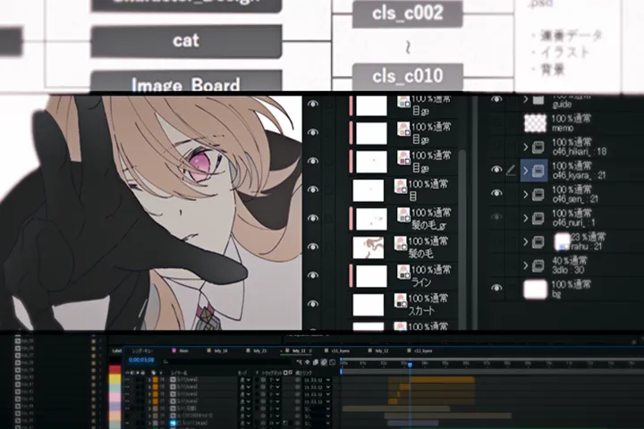Switch to the c32_kyara composition tab

pos(419,351)
